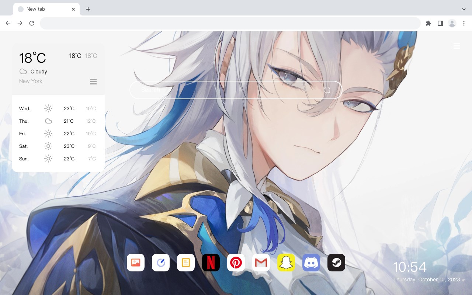The height and width of the screenshot is (295, 472).
Task: Select the Fri. forecast row label
Action: [x=22, y=133]
